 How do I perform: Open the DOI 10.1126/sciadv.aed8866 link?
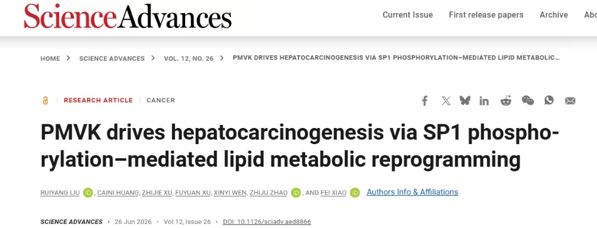[x=267, y=221]
